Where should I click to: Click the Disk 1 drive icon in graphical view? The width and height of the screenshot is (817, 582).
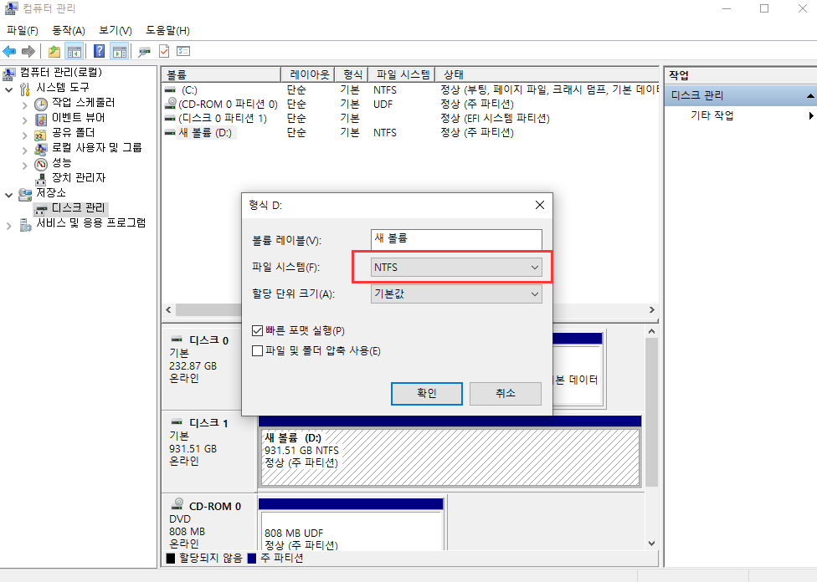pos(177,421)
